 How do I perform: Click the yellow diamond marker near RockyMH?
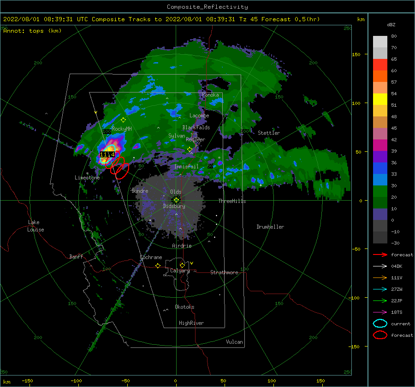click(123, 120)
